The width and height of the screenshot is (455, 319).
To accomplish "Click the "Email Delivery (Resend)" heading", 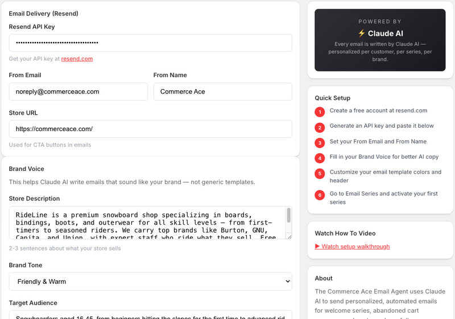I will [44, 14].
